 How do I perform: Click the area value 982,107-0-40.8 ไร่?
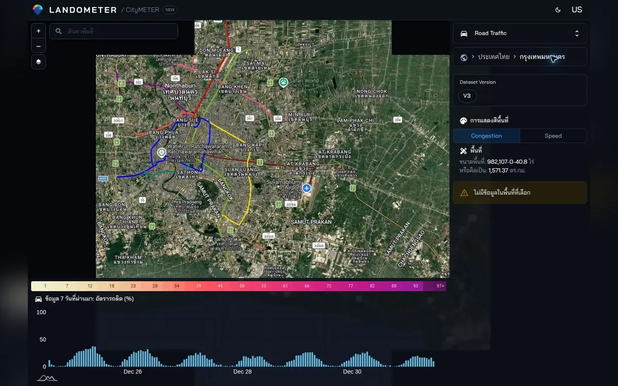click(x=510, y=162)
